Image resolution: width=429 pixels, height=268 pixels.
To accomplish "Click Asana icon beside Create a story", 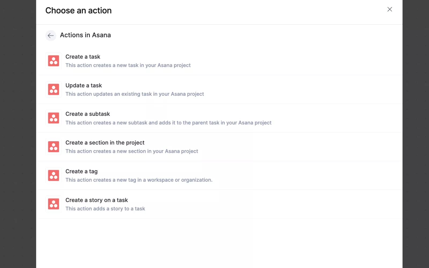I will [54, 204].
